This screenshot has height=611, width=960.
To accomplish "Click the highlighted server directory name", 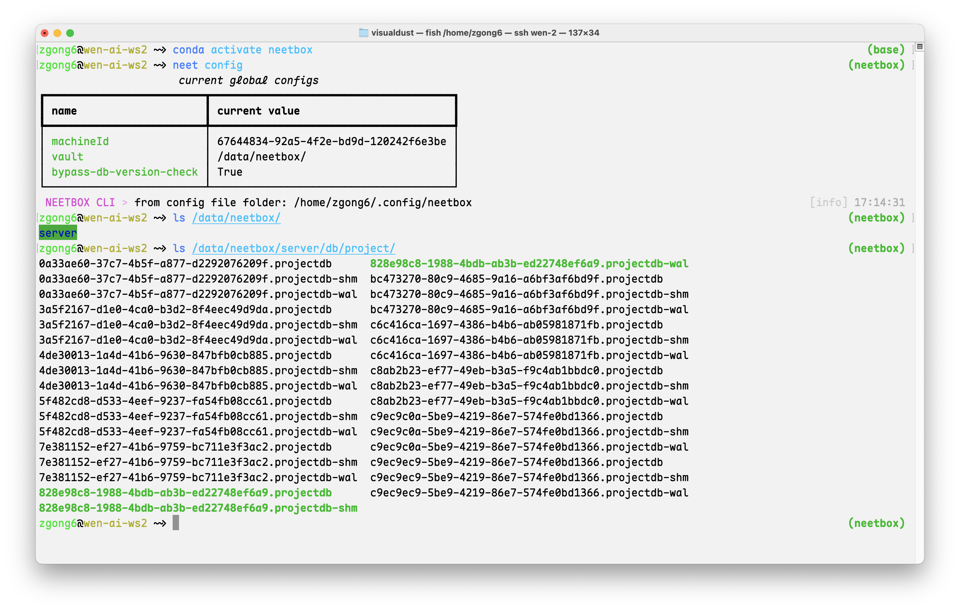I will pos(58,233).
